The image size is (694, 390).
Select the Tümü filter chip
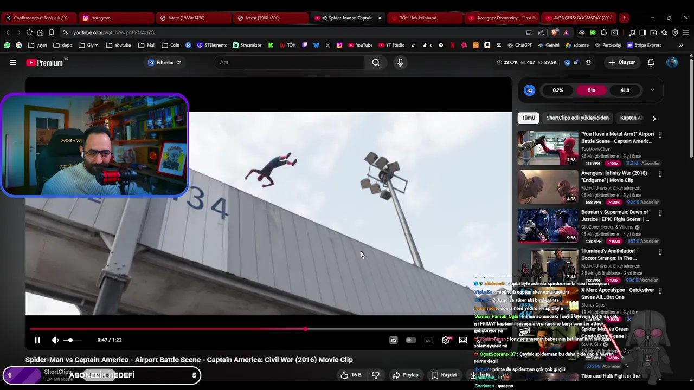click(528, 118)
